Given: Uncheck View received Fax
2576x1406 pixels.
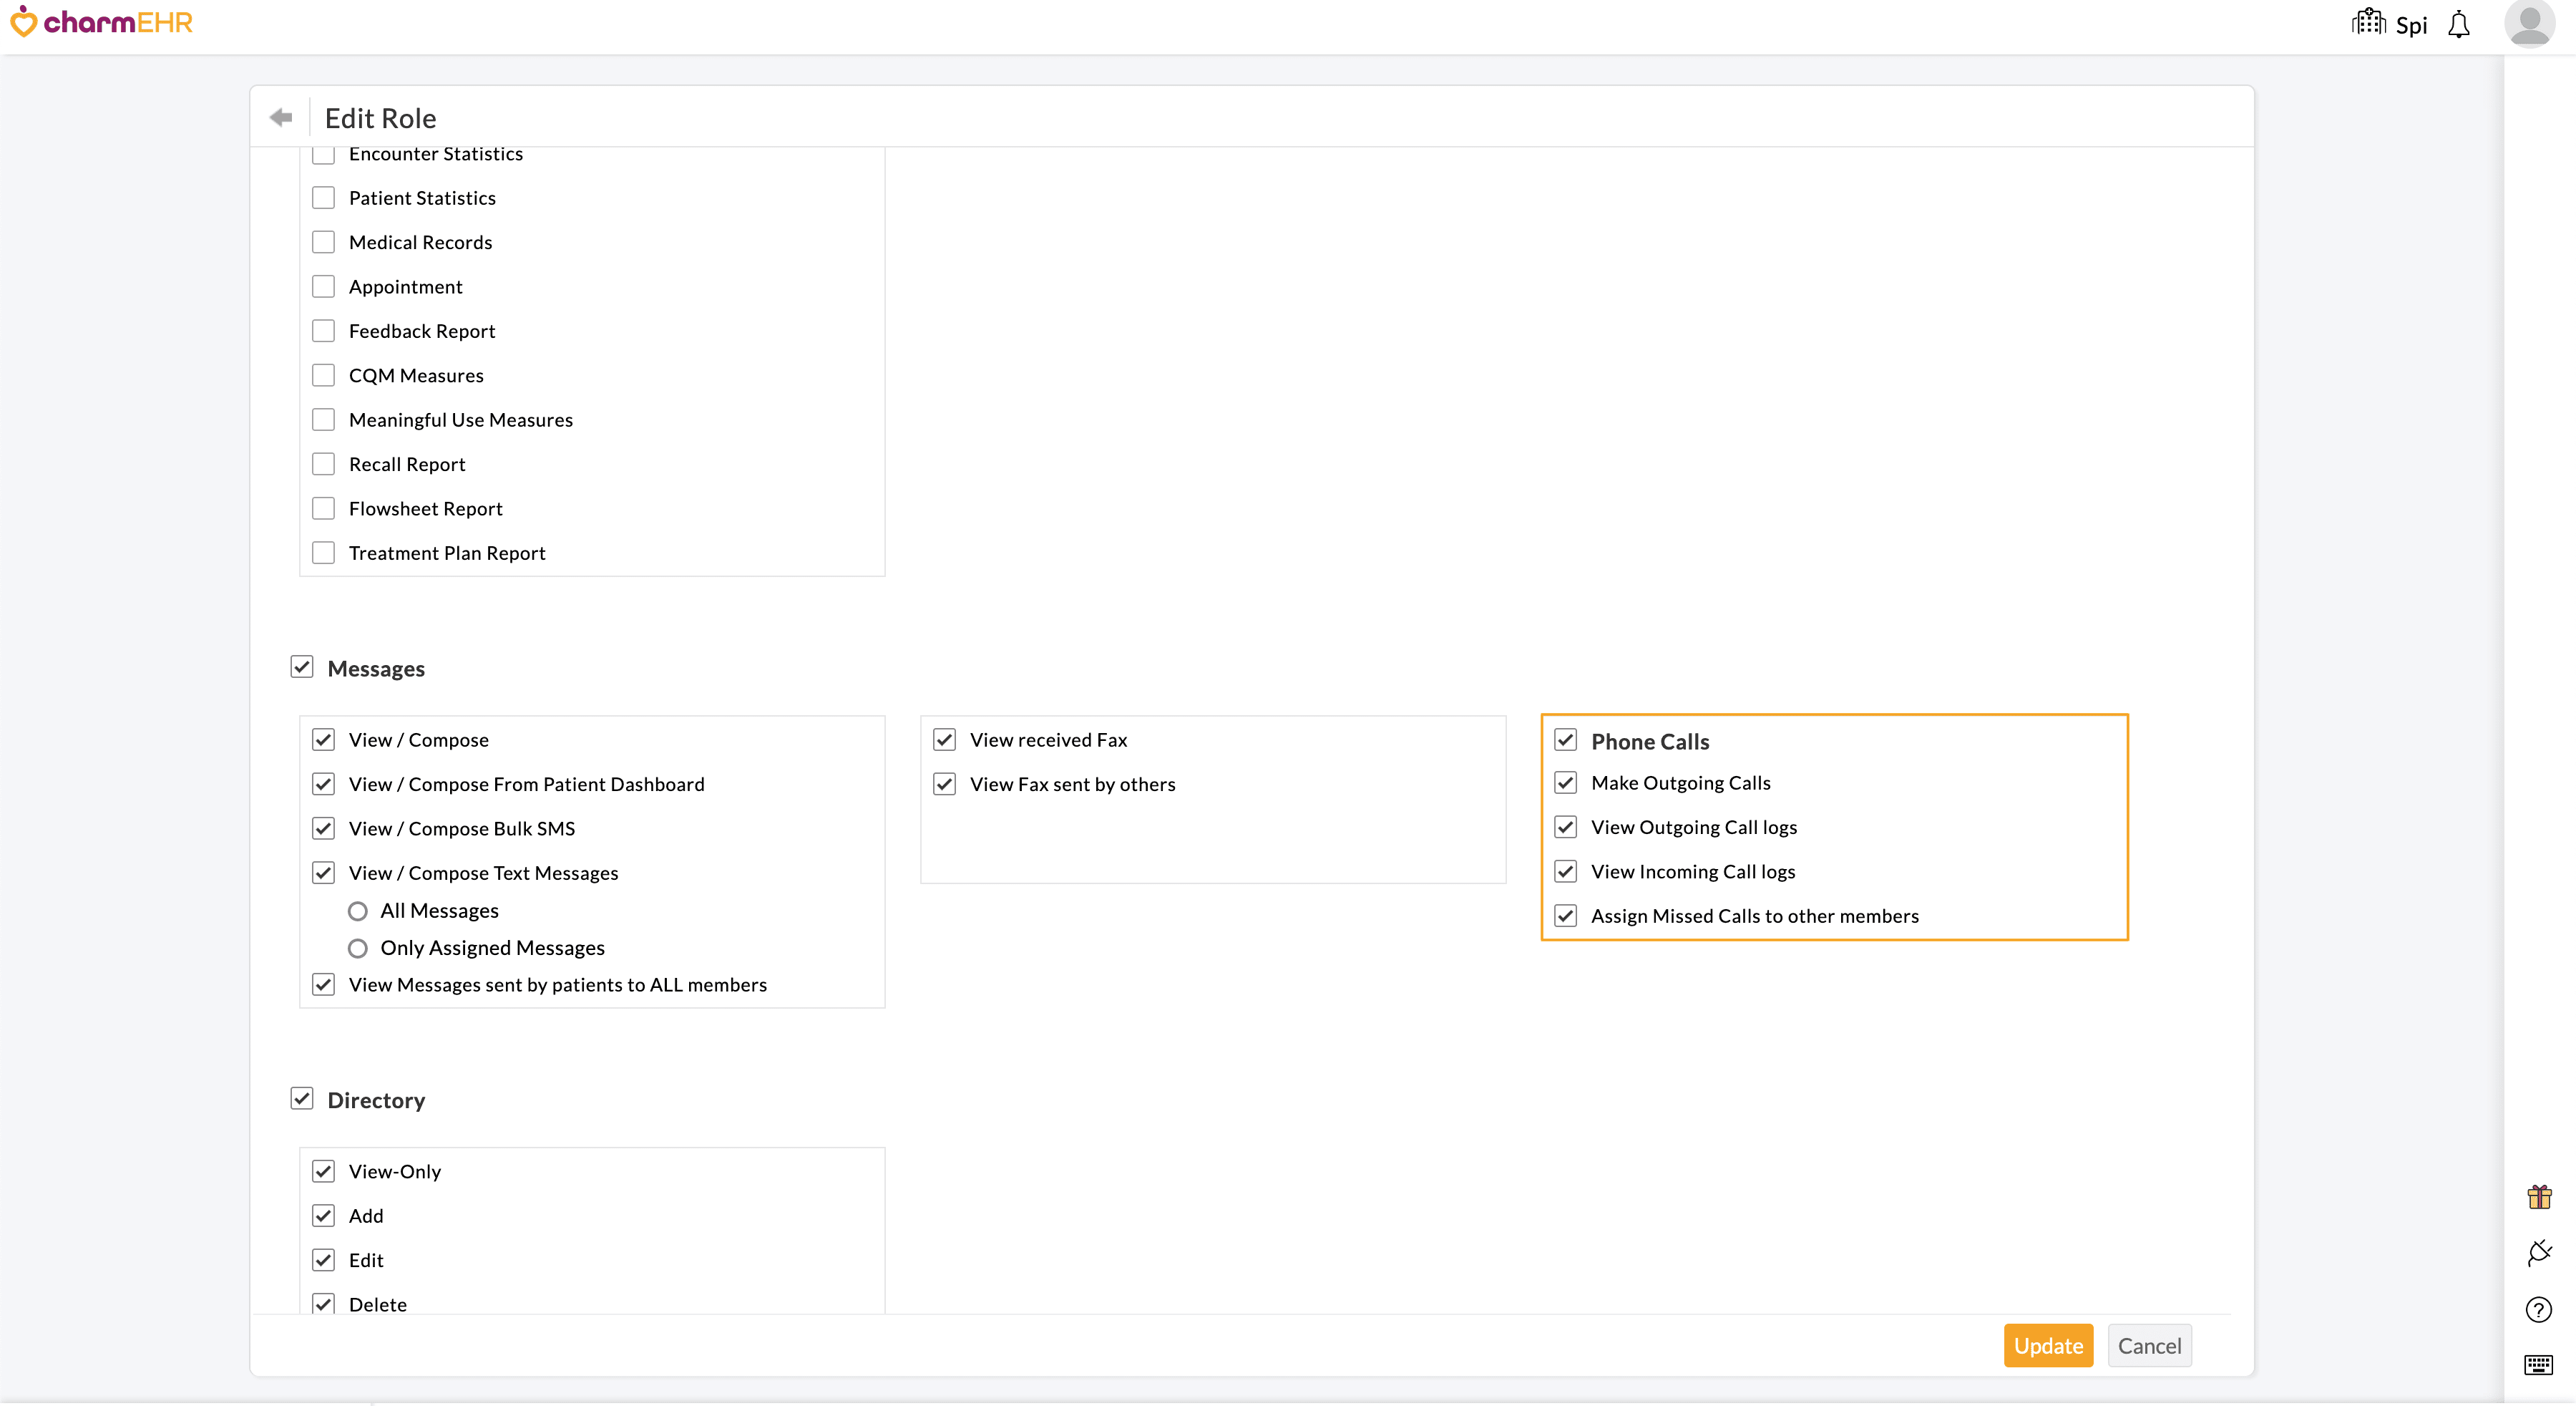Looking at the screenshot, I should click(944, 740).
